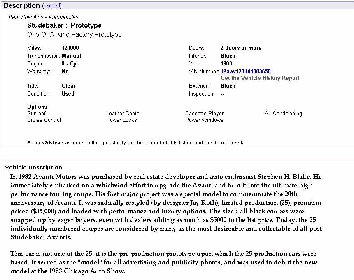Click the price text ($35,000)
Viewport: 354px width, 280px height.
click(x=43, y=211)
